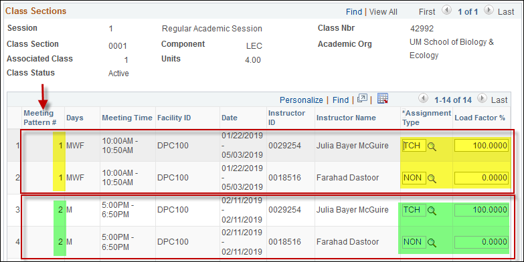Click 10:00AM - 10:50AM time in row 1
524x262 pixels.
[x=120, y=146]
